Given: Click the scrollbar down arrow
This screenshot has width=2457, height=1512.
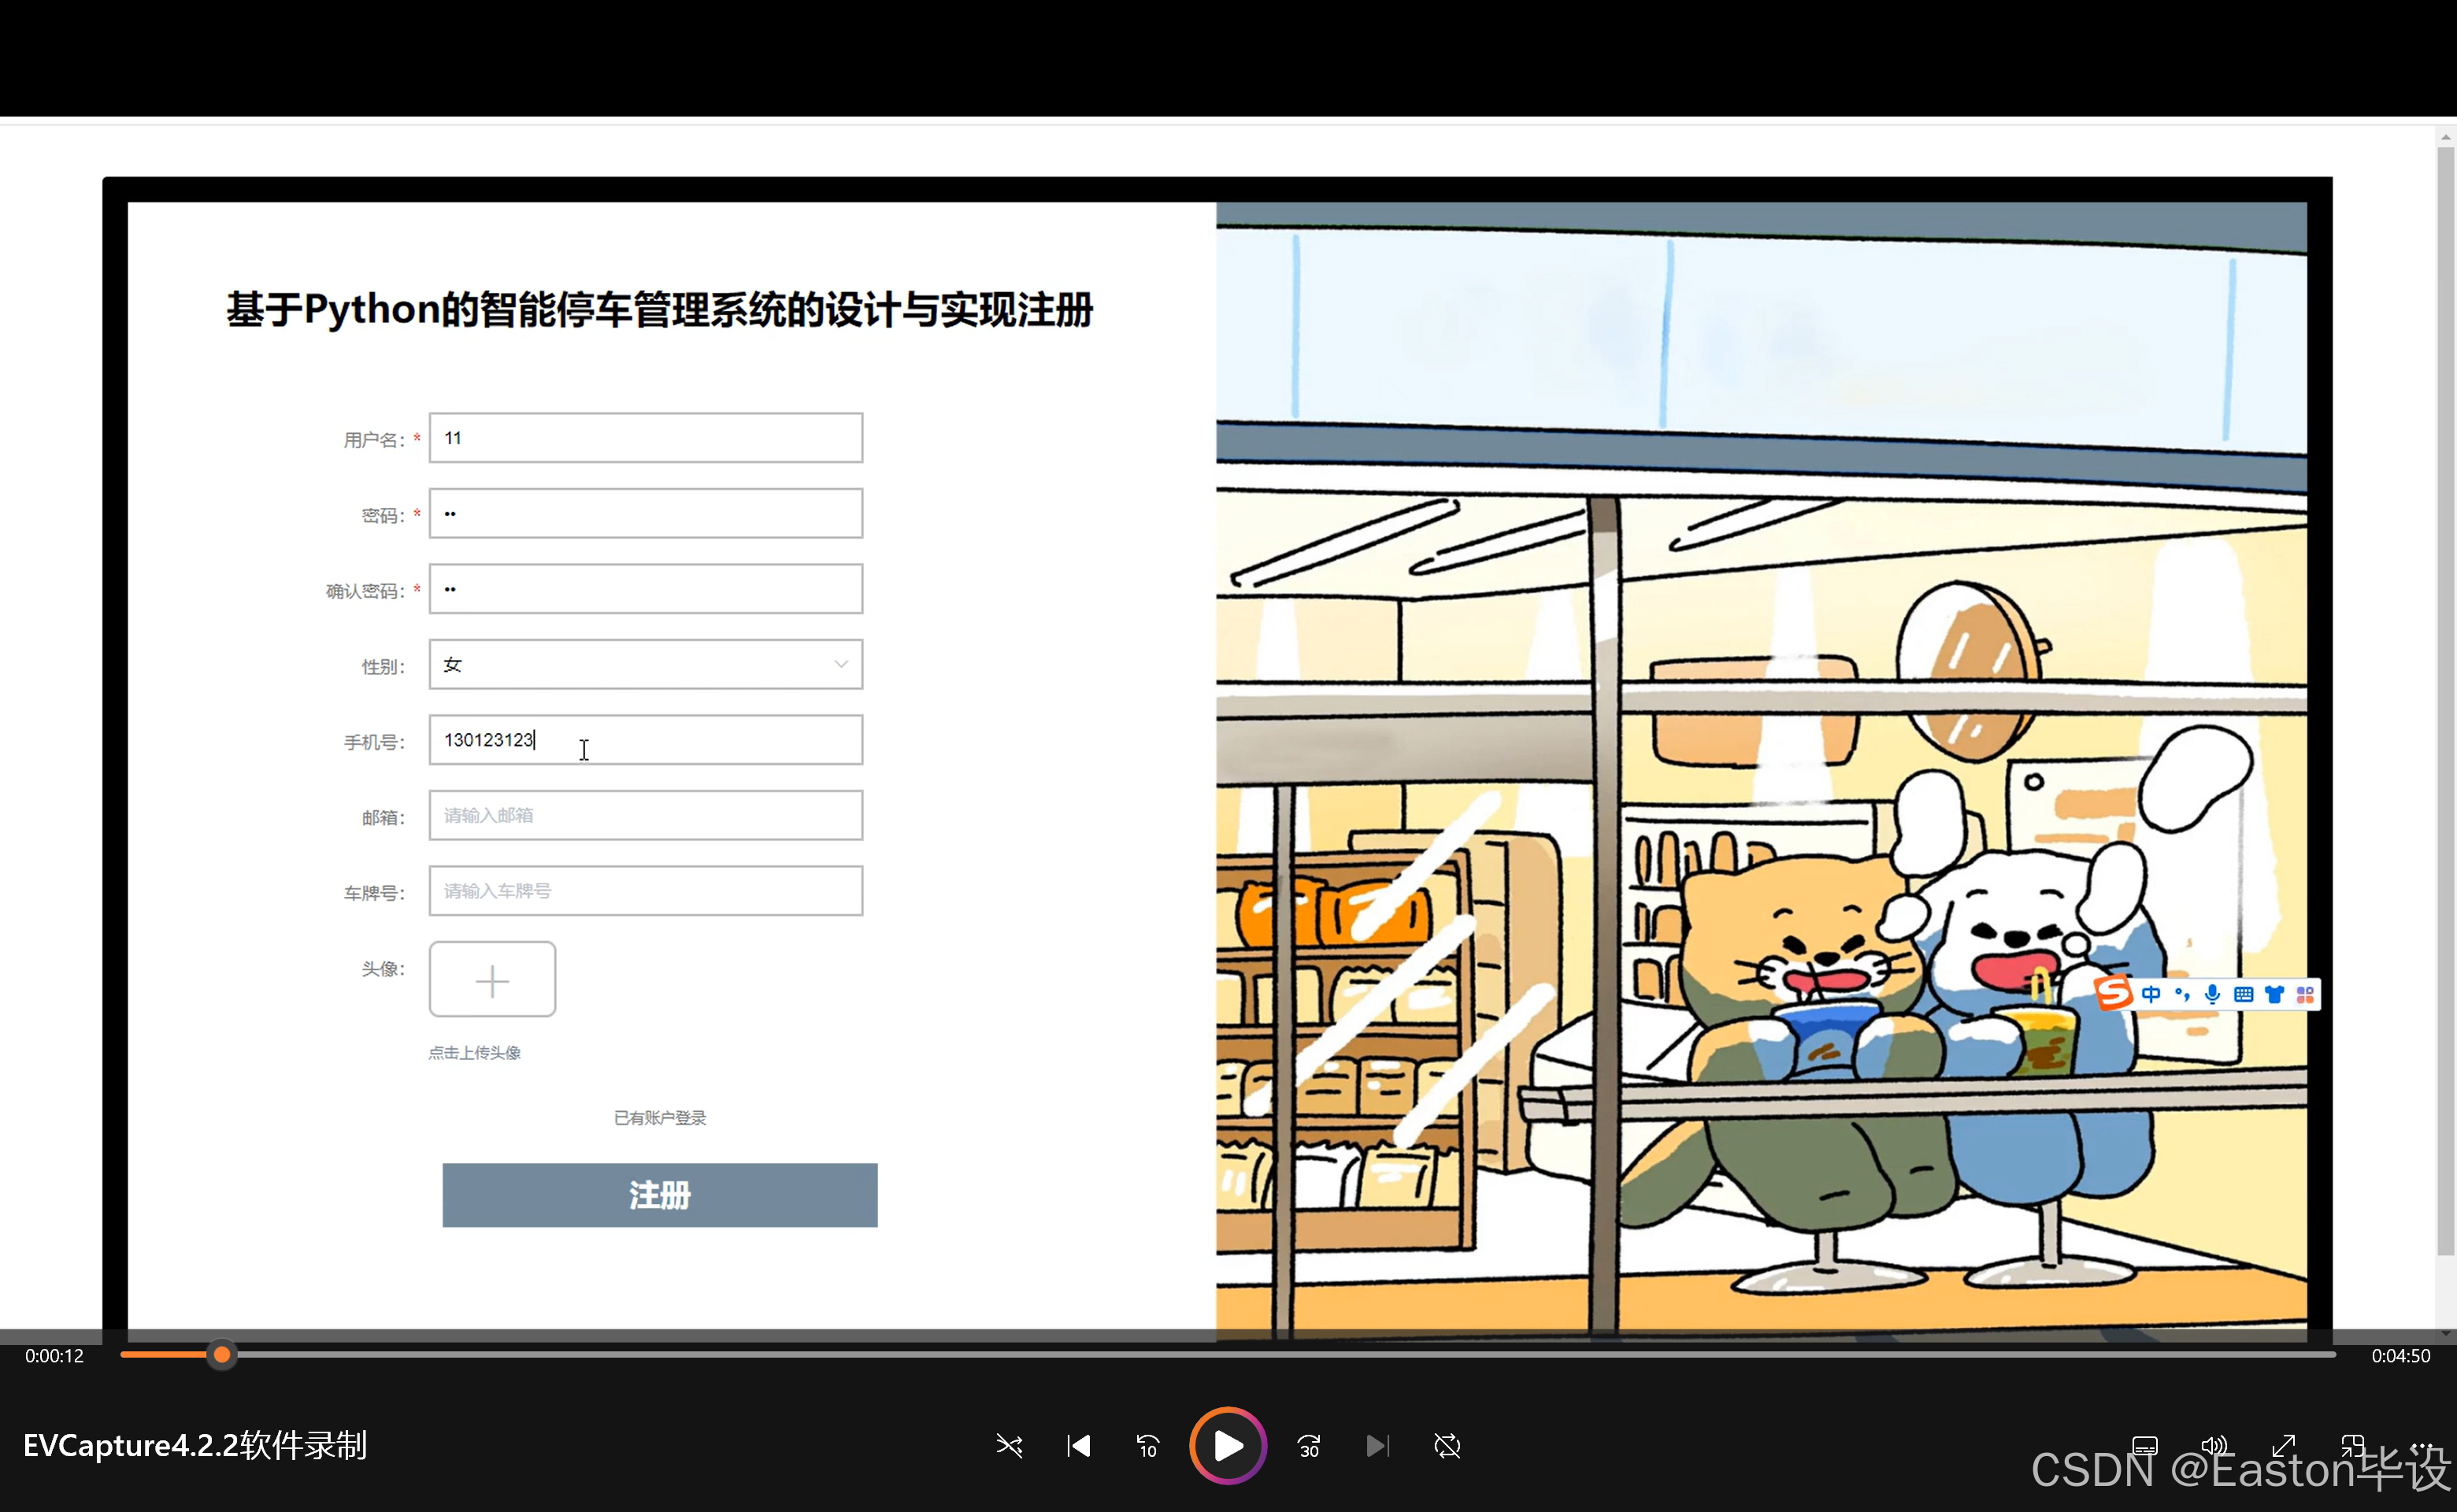Looking at the screenshot, I should [2446, 1332].
